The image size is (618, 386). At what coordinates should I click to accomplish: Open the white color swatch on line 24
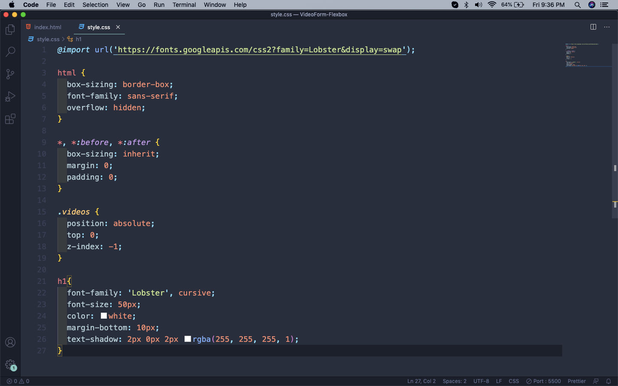pos(104,316)
